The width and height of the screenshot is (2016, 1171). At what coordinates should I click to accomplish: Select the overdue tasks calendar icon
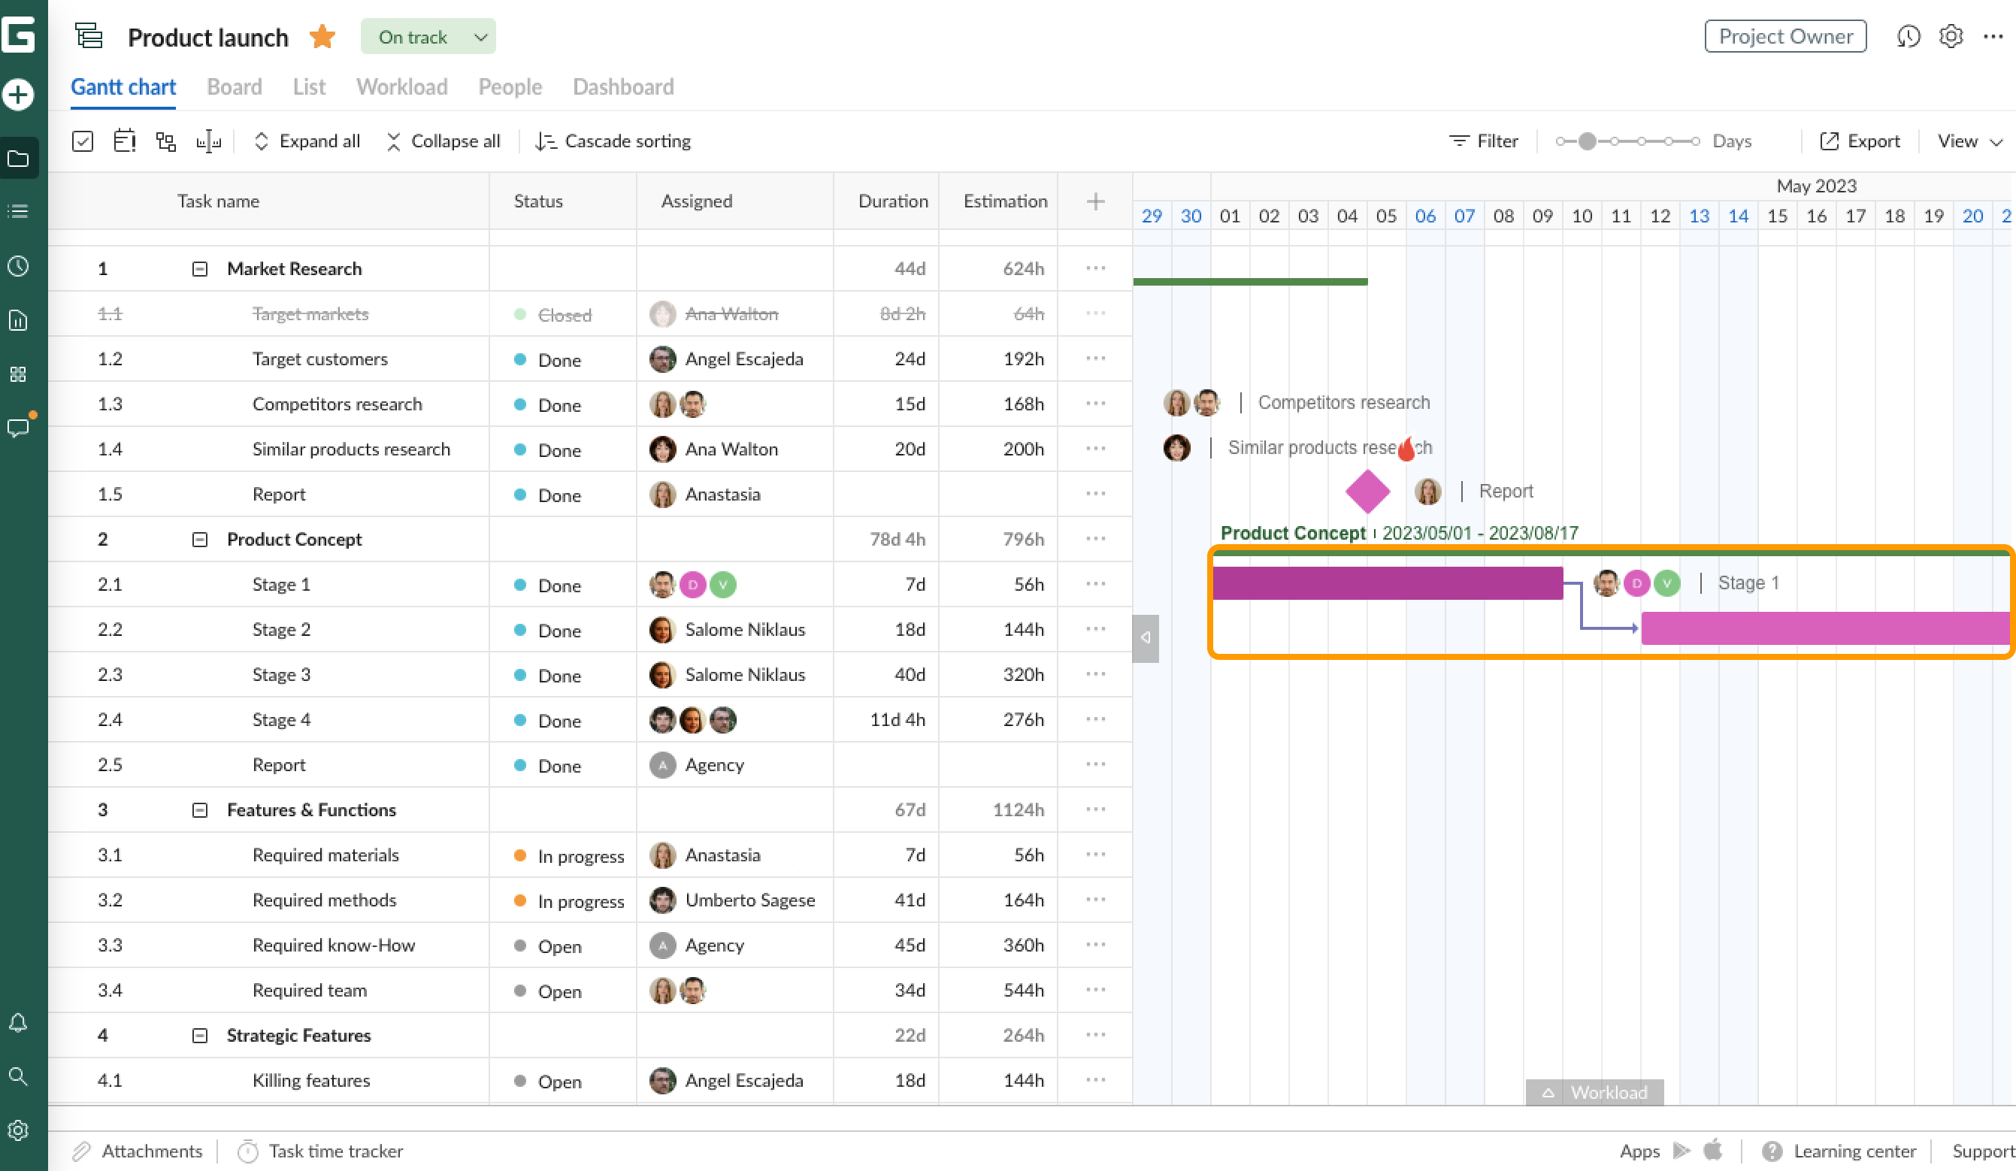click(x=125, y=140)
